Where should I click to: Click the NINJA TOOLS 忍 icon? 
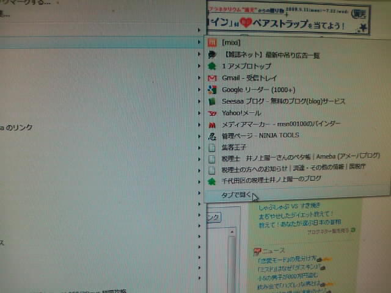point(212,136)
